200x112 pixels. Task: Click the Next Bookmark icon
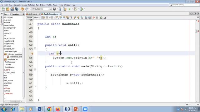click(x=78, y=17)
